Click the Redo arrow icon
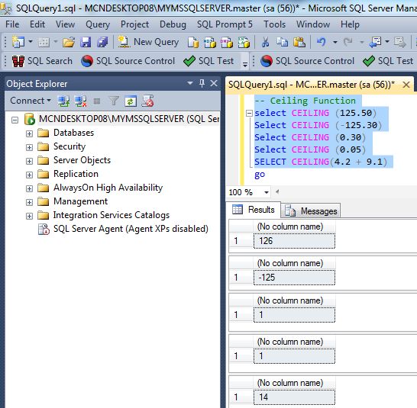 [348, 42]
